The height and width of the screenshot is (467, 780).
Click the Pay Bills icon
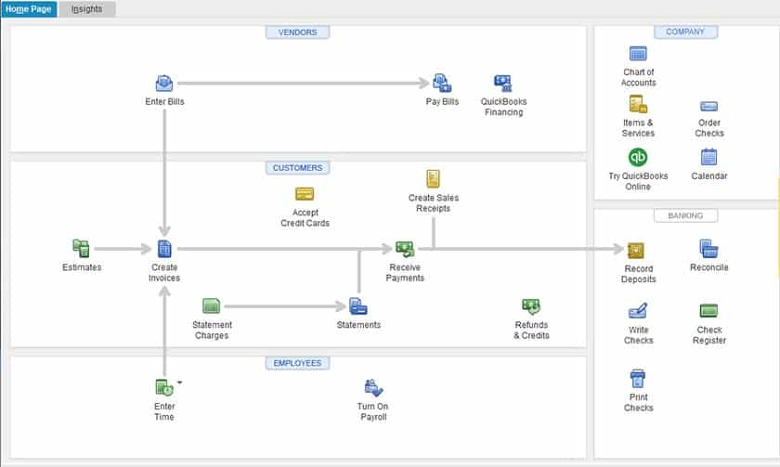(442, 83)
